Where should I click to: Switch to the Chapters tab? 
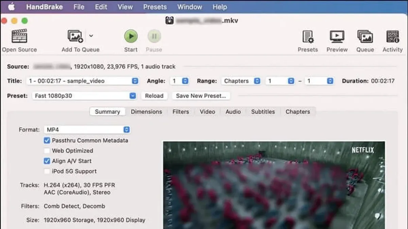pyautogui.click(x=298, y=112)
